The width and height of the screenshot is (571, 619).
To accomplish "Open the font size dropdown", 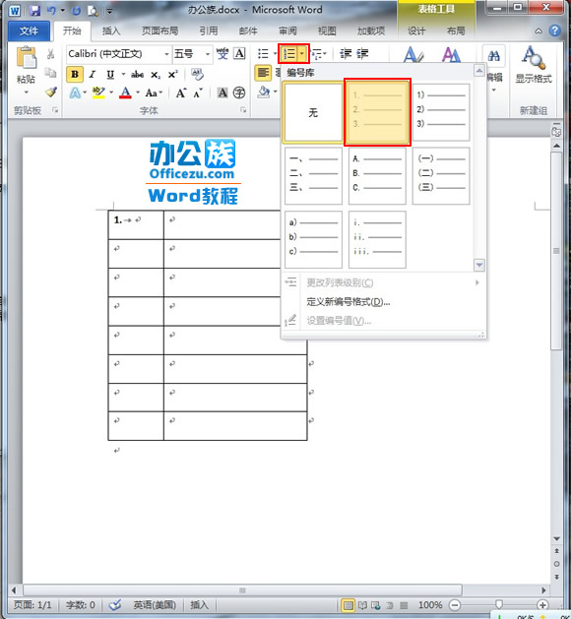I will click(208, 54).
